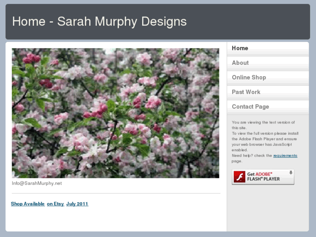This screenshot has height=237, width=316.
Task: View the Past Work page
Action: pyautogui.click(x=268, y=92)
